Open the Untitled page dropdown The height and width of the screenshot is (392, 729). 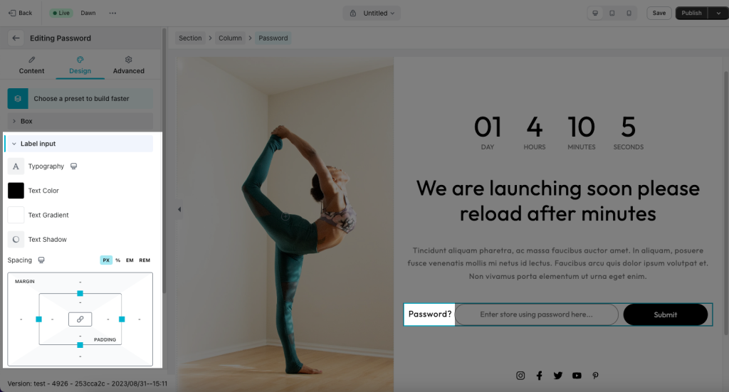[372, 13]
